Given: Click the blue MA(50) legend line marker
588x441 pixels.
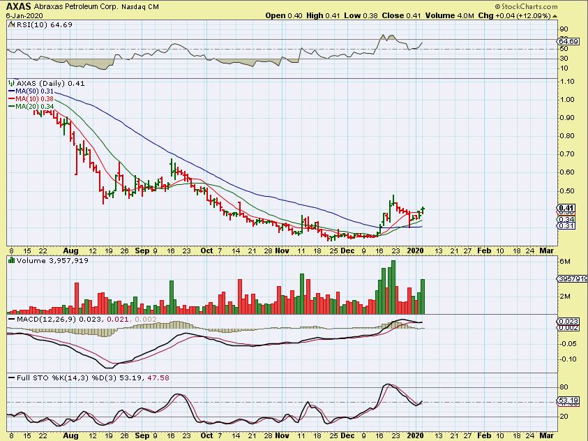Looking at the screenshot, I should (11, 91).
